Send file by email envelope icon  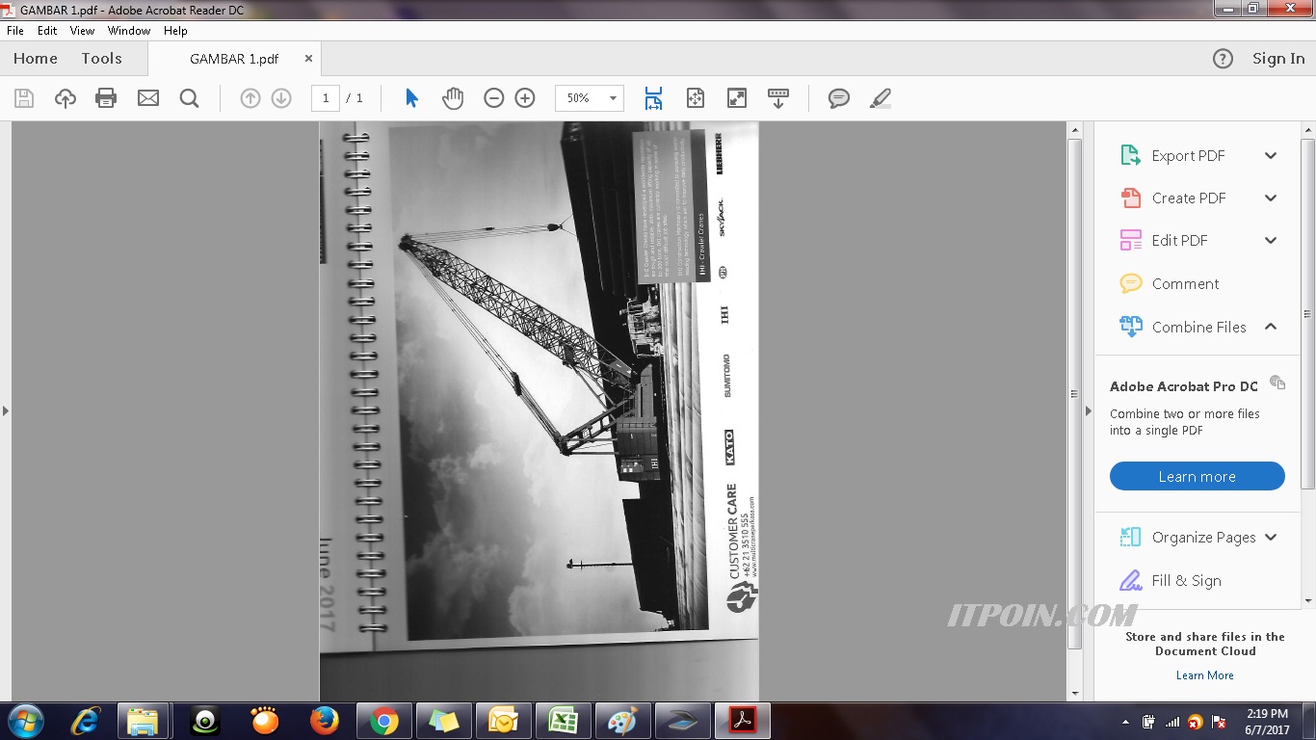tap(148, 98)
